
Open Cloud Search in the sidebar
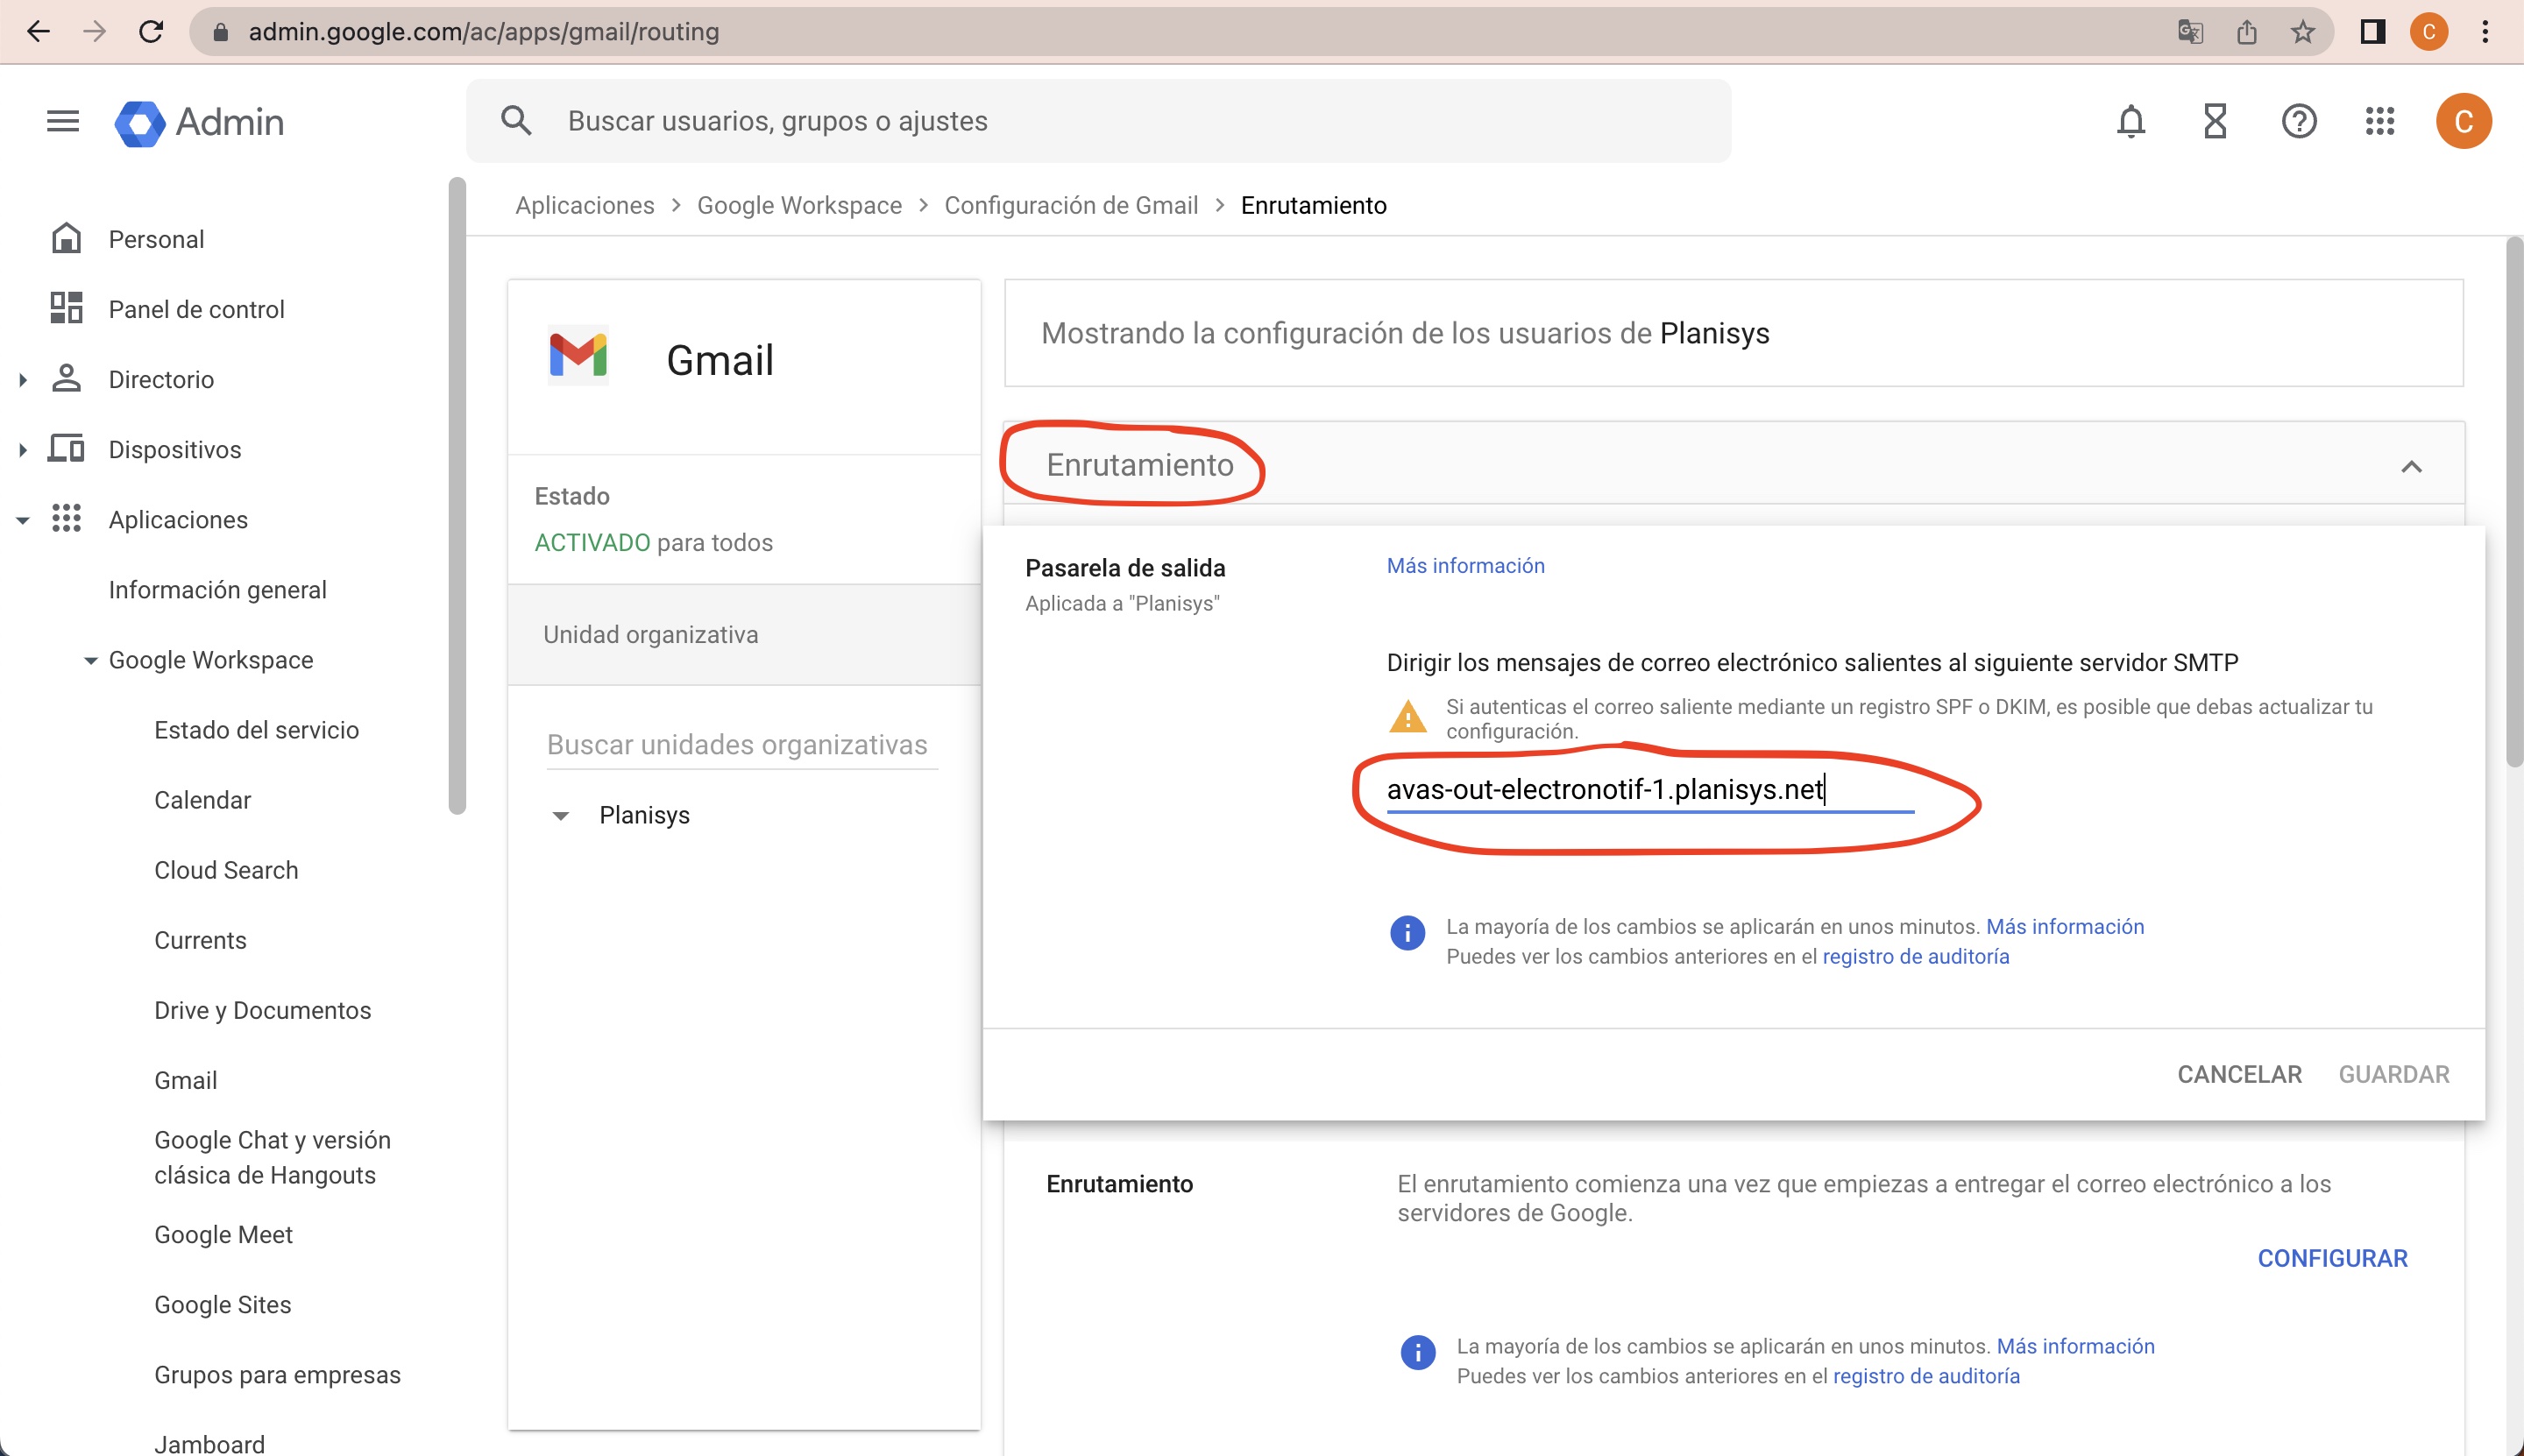[x=226, y=870]
